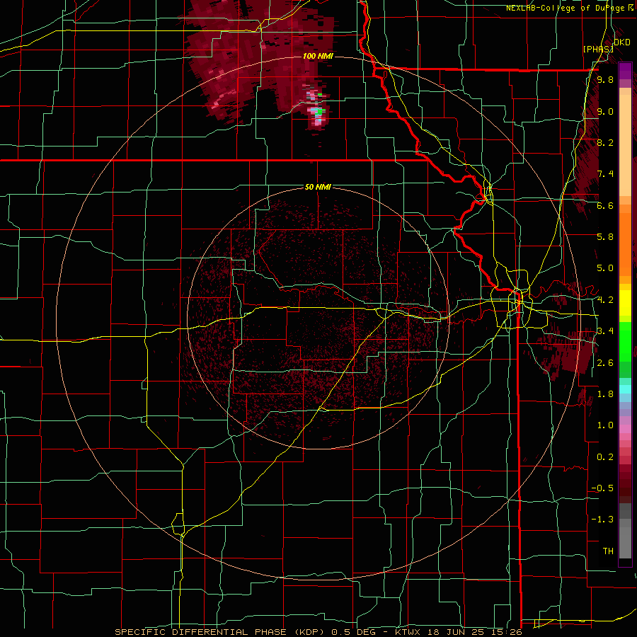Click the 8.2 scale value
Screen dimensions: 637x637
click(x=605, y=142)
